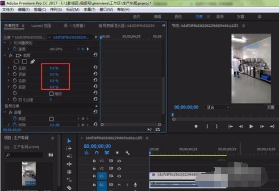Mark in point in program monitor
The width and height of the screenshot is (279, 191).
[207, 126]
